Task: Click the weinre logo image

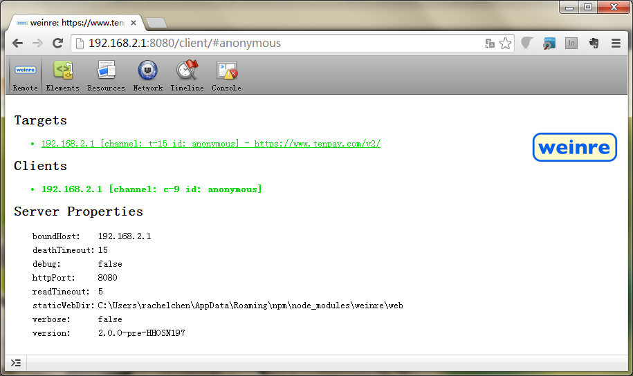Action: point(574,147)
